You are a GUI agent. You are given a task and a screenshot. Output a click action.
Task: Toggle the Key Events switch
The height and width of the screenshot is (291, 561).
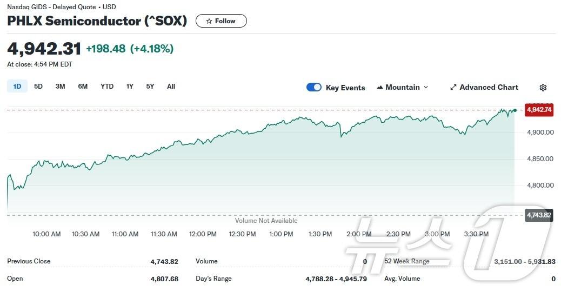(x=314, y=88)
